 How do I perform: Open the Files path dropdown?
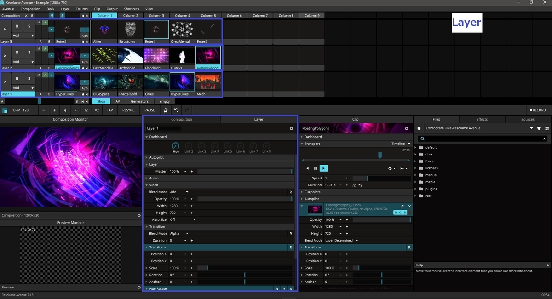(531, 128)
